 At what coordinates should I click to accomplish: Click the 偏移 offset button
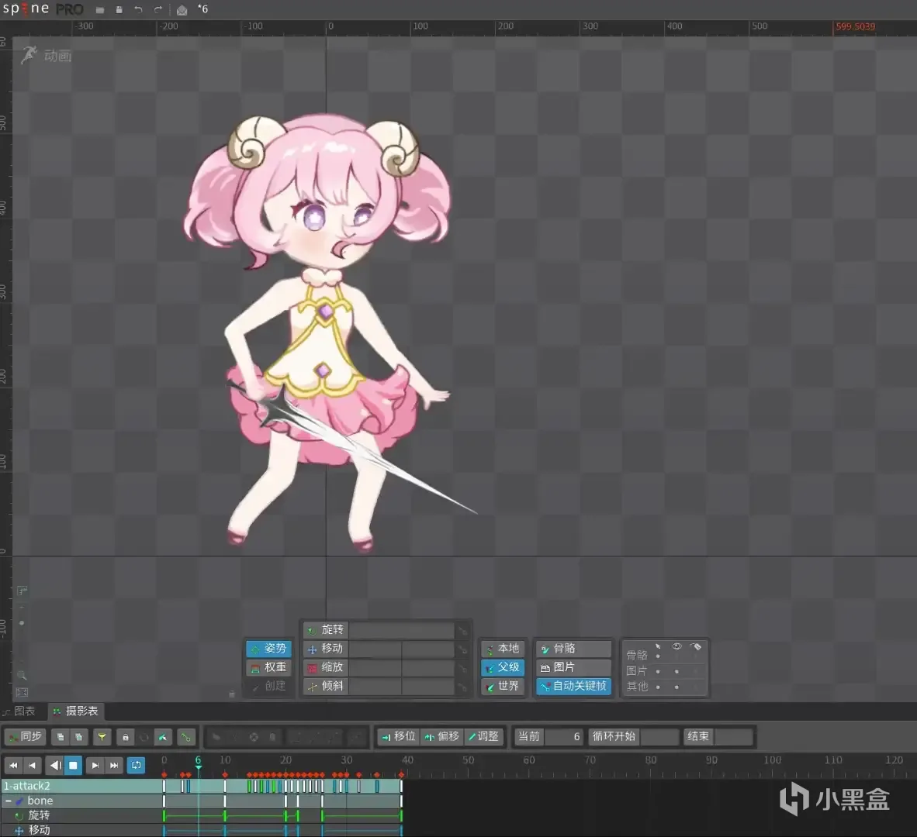click(441, 736)
